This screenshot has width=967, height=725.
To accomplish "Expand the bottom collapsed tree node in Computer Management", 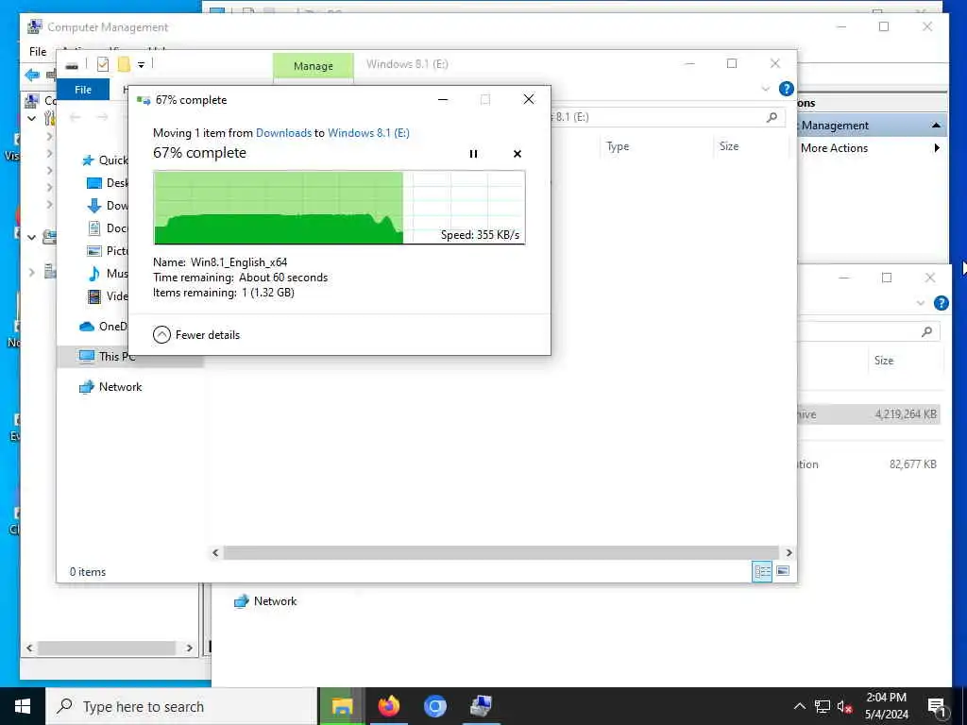I will pos(31,271).
